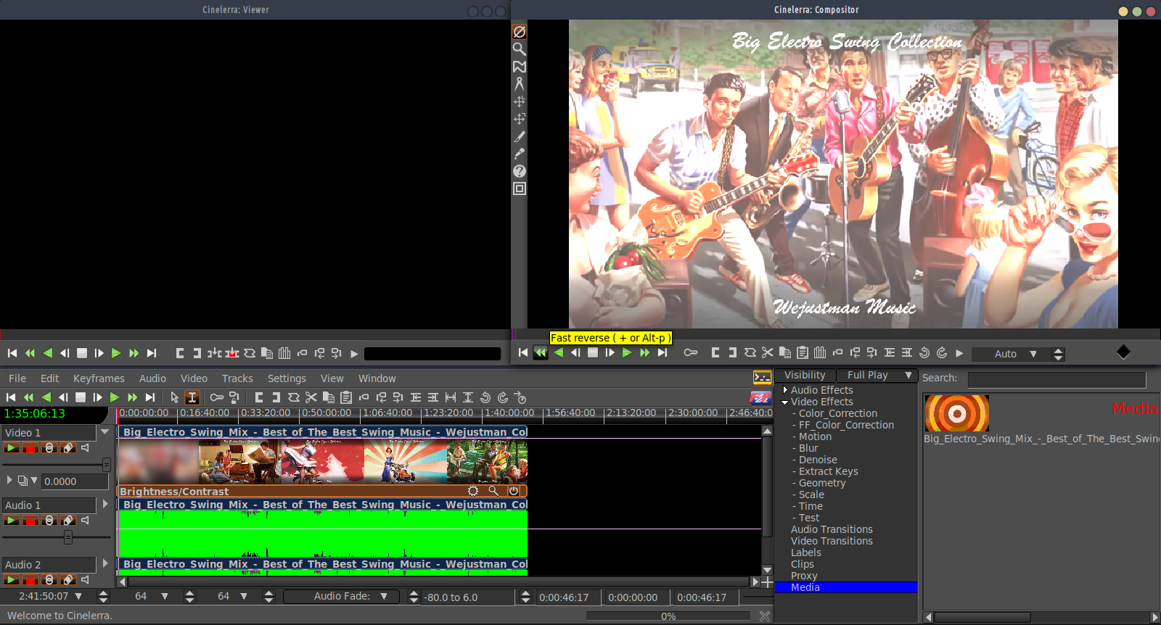Click Fit selection to display icon

(451, 397)
